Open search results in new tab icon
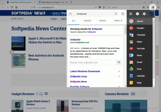This screenshot has width=161, height=112. pyautogui.click(x=123, y=14)
